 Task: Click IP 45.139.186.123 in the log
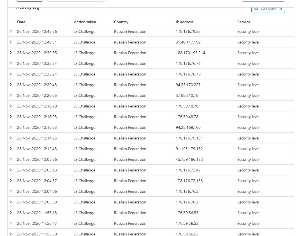pyautogui.click(x=189, y=159)
